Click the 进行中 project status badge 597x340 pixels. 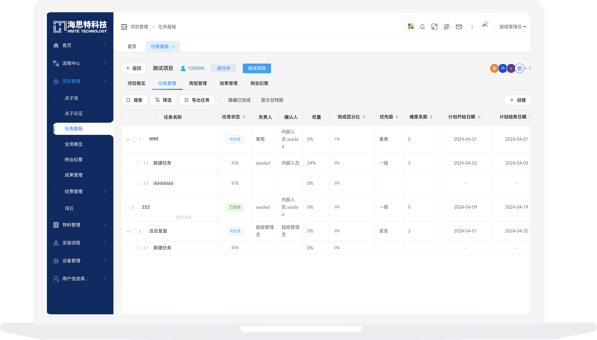coord(224,68)
